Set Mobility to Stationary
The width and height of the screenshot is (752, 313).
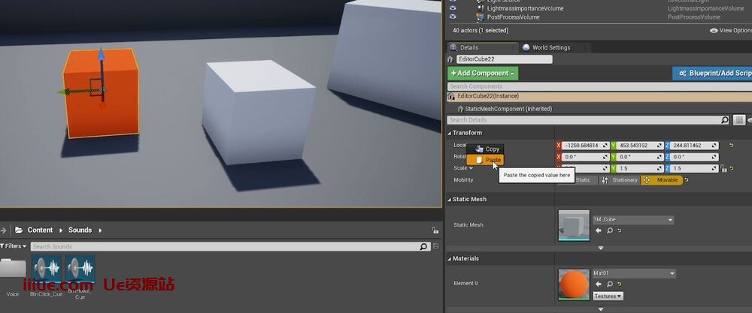coord(620,180)
